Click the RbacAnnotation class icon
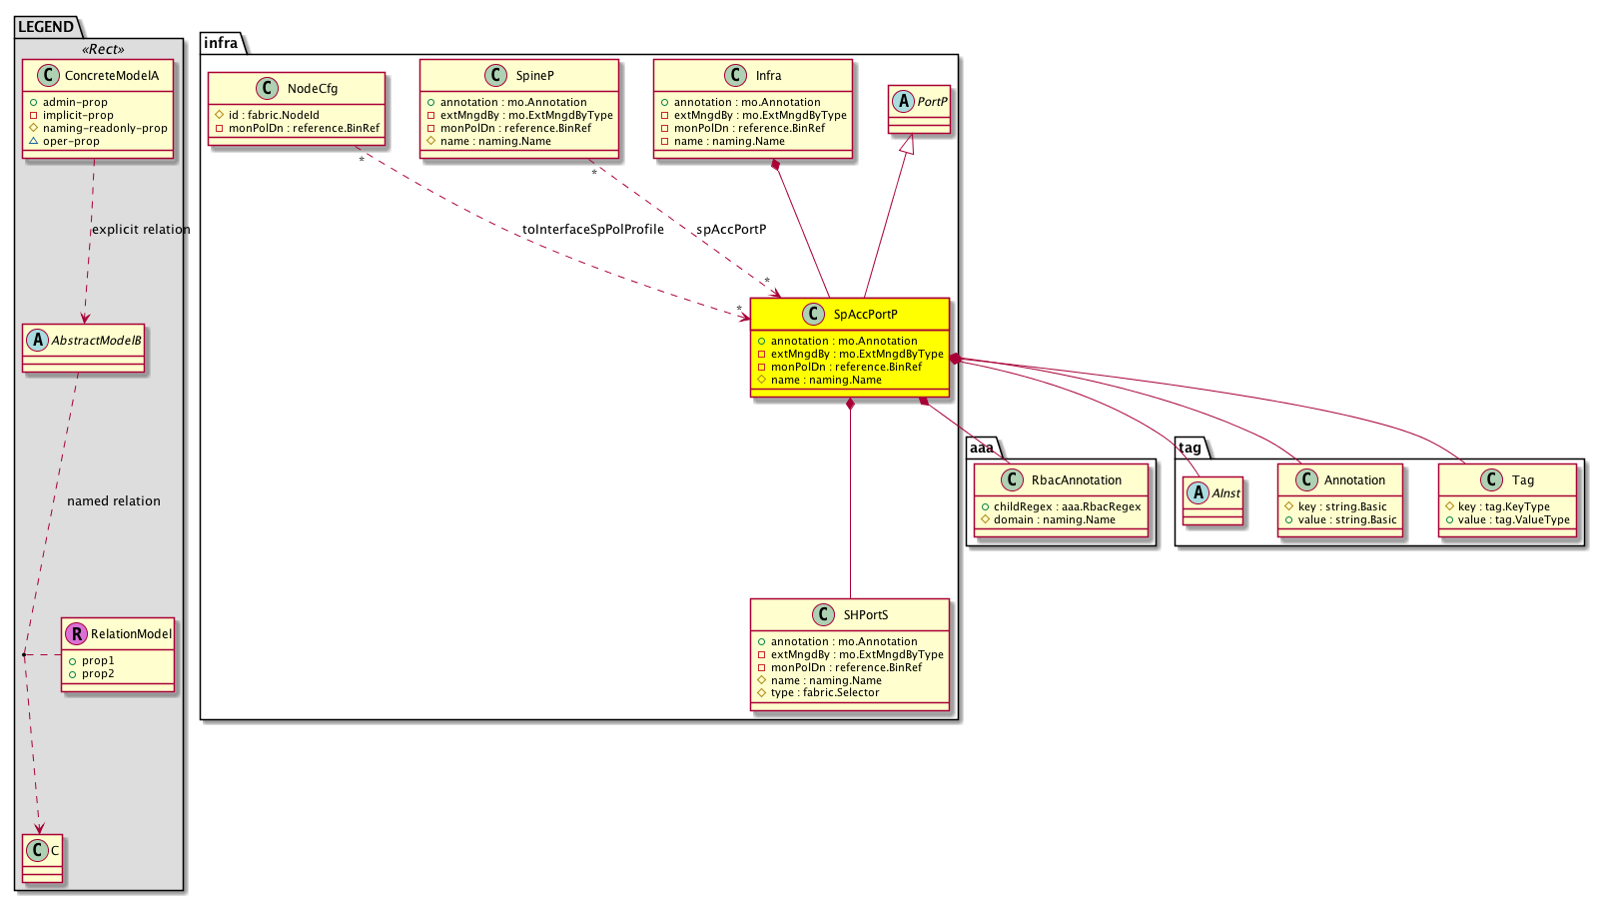Screen dimensions: 1605x901 tap(1012, 480)
